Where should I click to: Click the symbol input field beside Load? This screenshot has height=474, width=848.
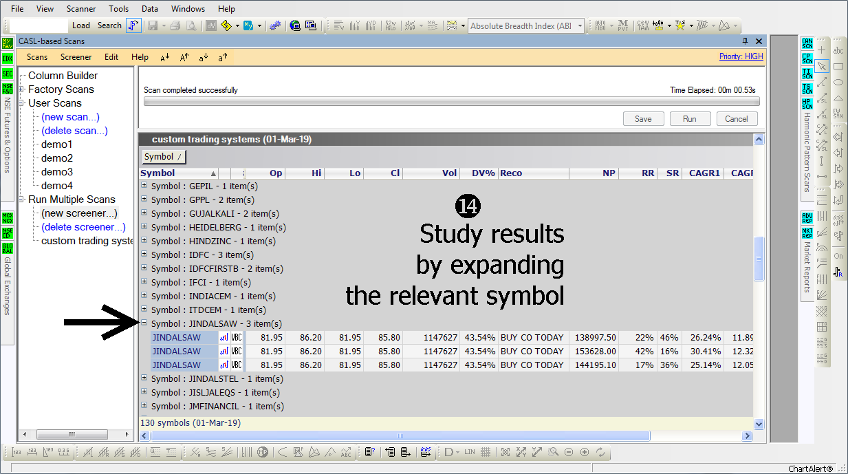pos(39,25)
